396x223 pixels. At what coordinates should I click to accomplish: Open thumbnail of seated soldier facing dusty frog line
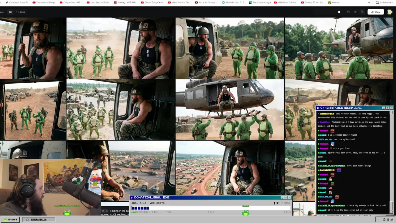click(x=121, y=48)
